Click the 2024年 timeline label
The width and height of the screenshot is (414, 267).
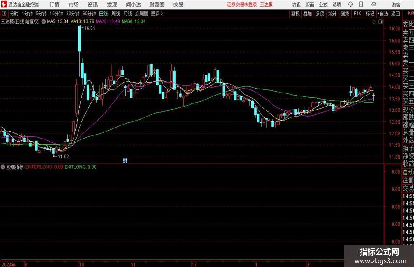8,264
